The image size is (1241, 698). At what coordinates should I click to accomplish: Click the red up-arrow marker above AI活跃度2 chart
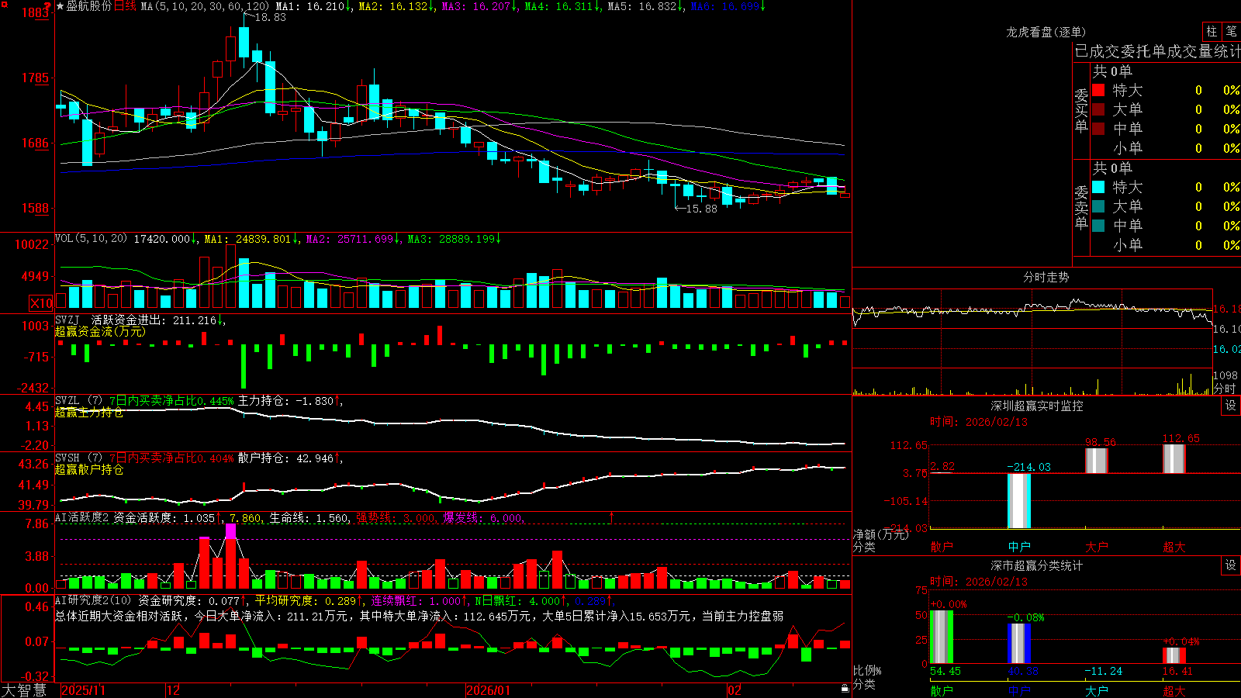611,517
